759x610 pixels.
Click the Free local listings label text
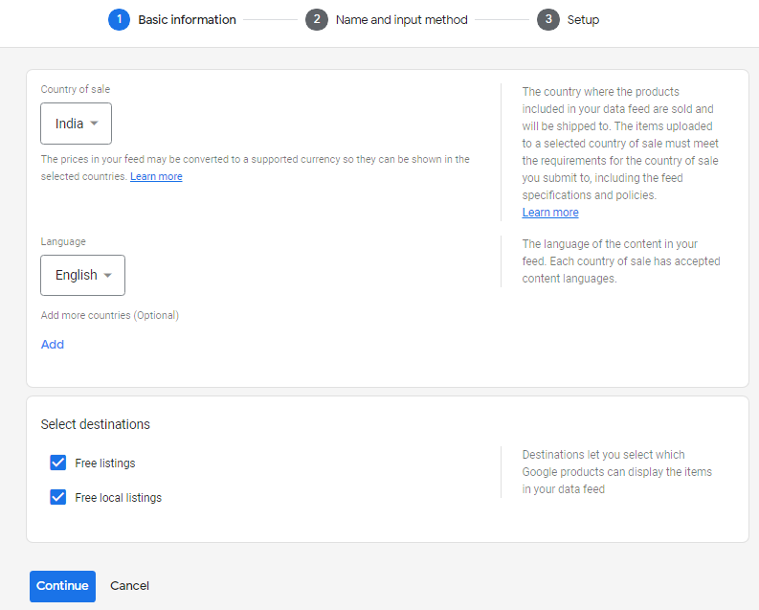point(119,498)
